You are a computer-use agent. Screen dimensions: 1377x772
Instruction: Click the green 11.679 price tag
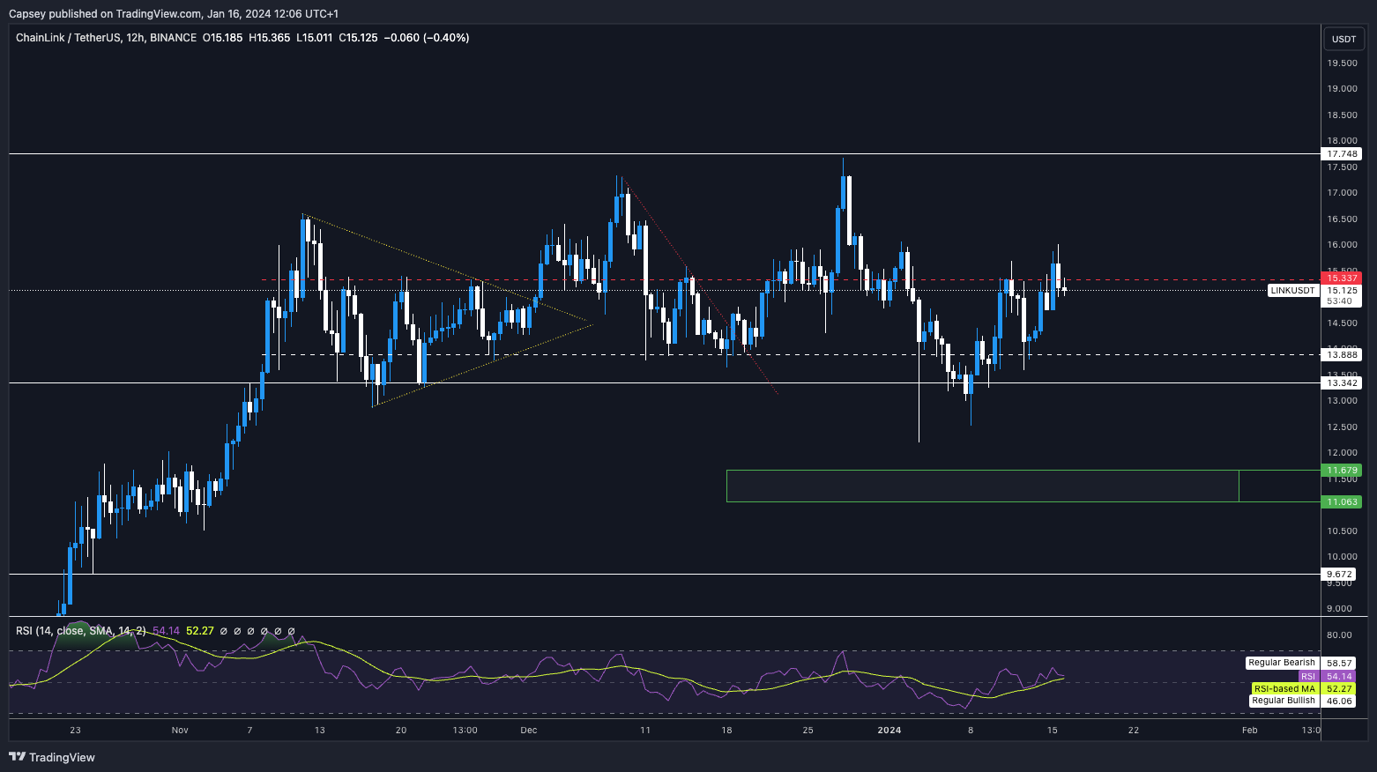pos(1343,471)
